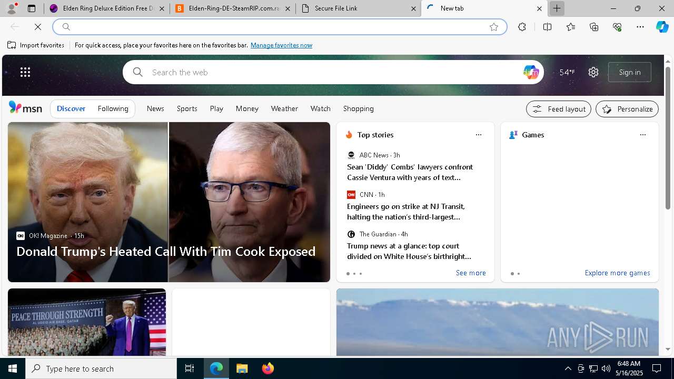Select the Following feed tab
Screen dimensions: 674x379
click(x=113, y=108)
